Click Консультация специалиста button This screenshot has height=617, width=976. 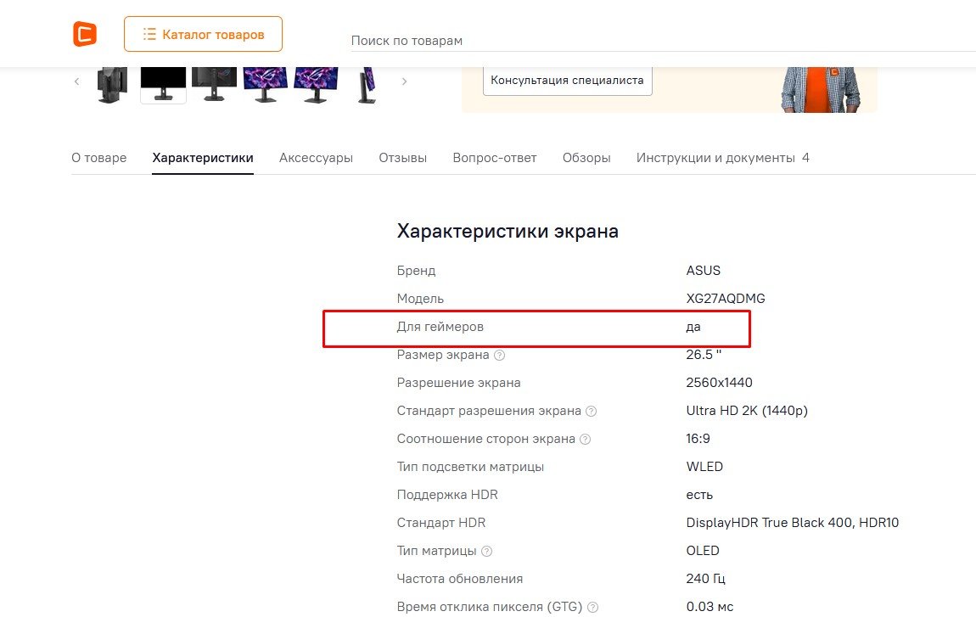tap(567, 81)
